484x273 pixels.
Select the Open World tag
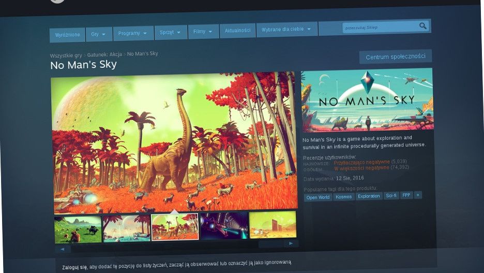click(318, 197)
